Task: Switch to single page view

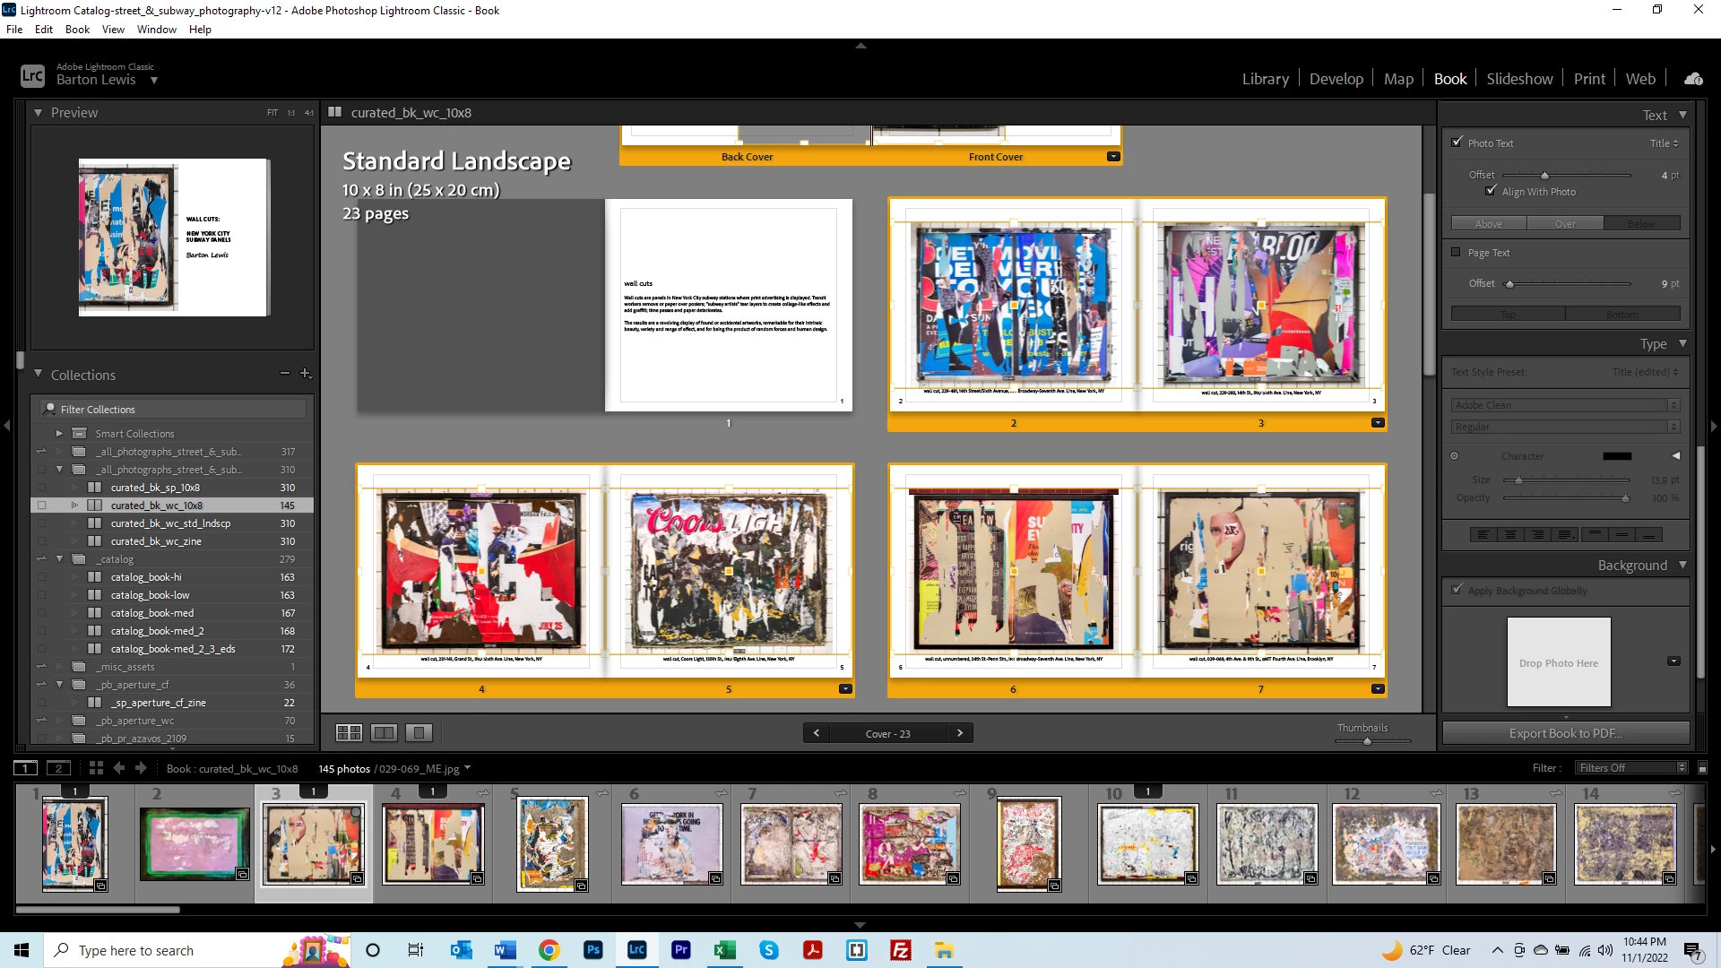Action: pos(419,733)
